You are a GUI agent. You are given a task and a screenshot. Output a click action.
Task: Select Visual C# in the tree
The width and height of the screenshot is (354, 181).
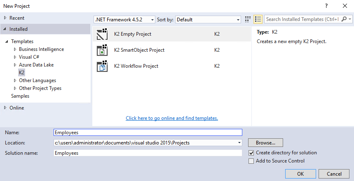pos(29,57)
